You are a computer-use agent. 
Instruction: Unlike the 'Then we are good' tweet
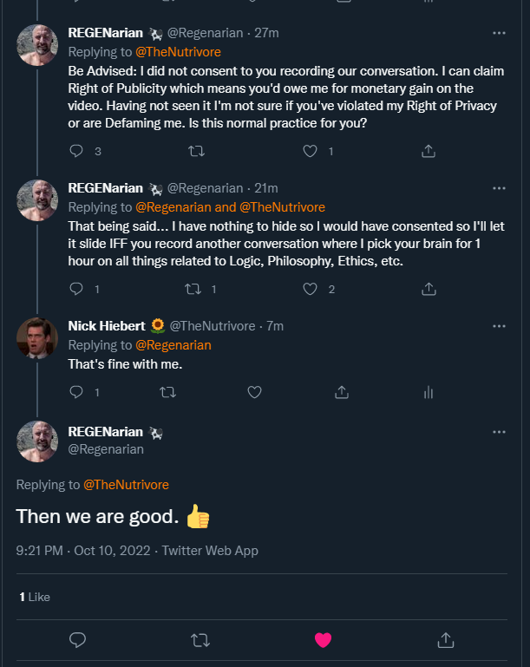323,640
